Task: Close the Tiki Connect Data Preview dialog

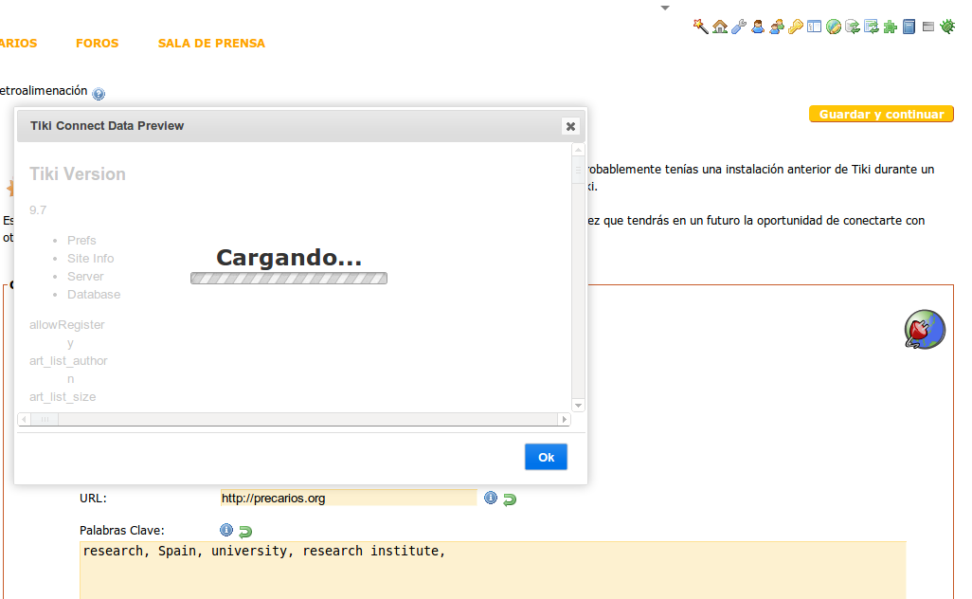Action: coord(570,126)
